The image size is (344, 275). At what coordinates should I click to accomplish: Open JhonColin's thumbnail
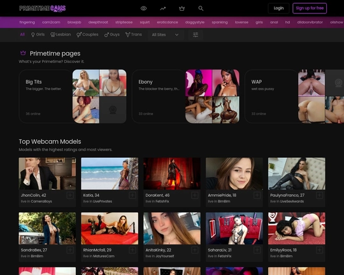[47, 173]
